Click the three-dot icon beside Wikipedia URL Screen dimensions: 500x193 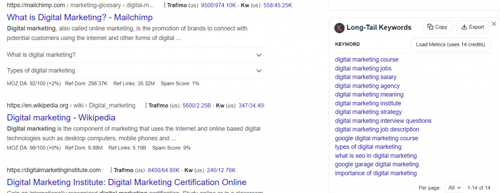(146, 105)
